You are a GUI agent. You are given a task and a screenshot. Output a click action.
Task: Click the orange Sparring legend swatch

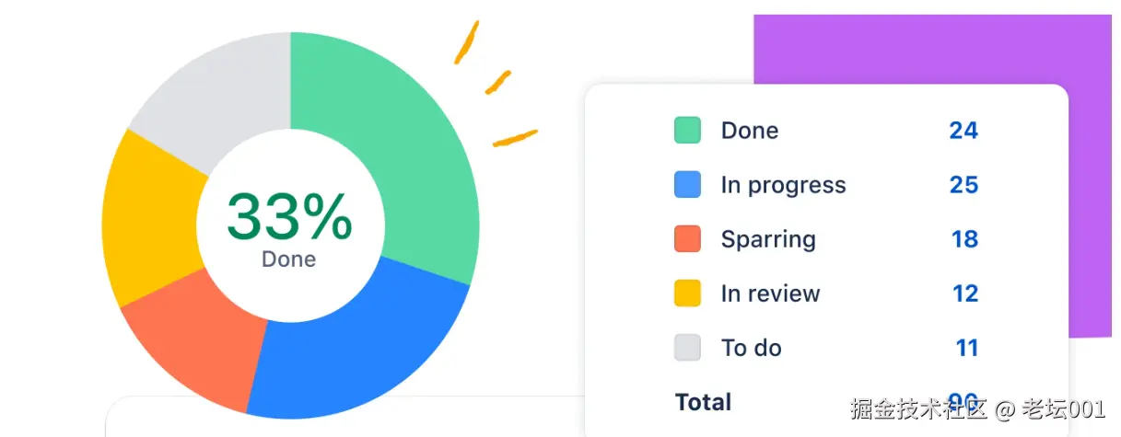click(x=687, y=239)
